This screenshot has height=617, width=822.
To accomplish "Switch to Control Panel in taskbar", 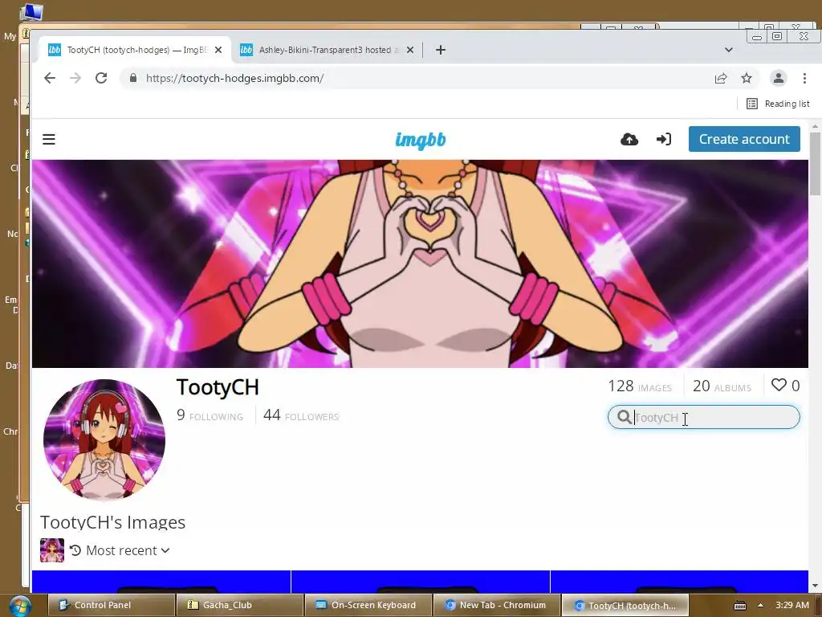I will 111,605.
